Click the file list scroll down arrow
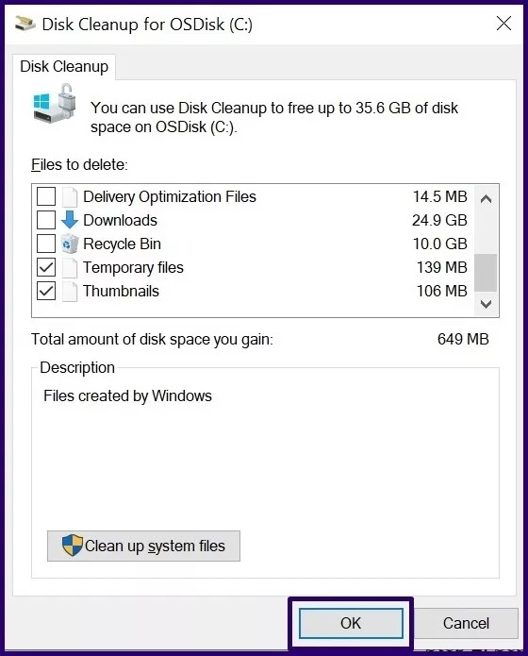Image resolution: width=528 pixels, height=656 pixels. 486,304
